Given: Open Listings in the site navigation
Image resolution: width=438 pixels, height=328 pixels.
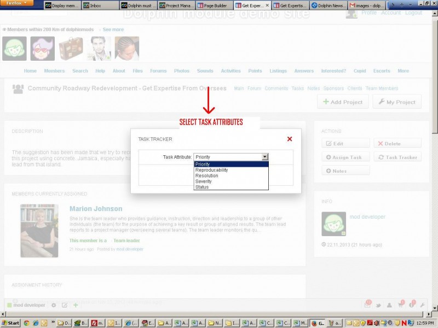Looking at the screenshot, I should tap(278, 71).
